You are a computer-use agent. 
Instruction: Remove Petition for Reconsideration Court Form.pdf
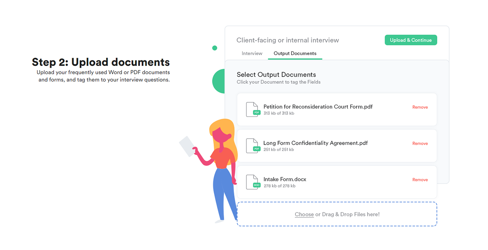(x=420, y=107)
